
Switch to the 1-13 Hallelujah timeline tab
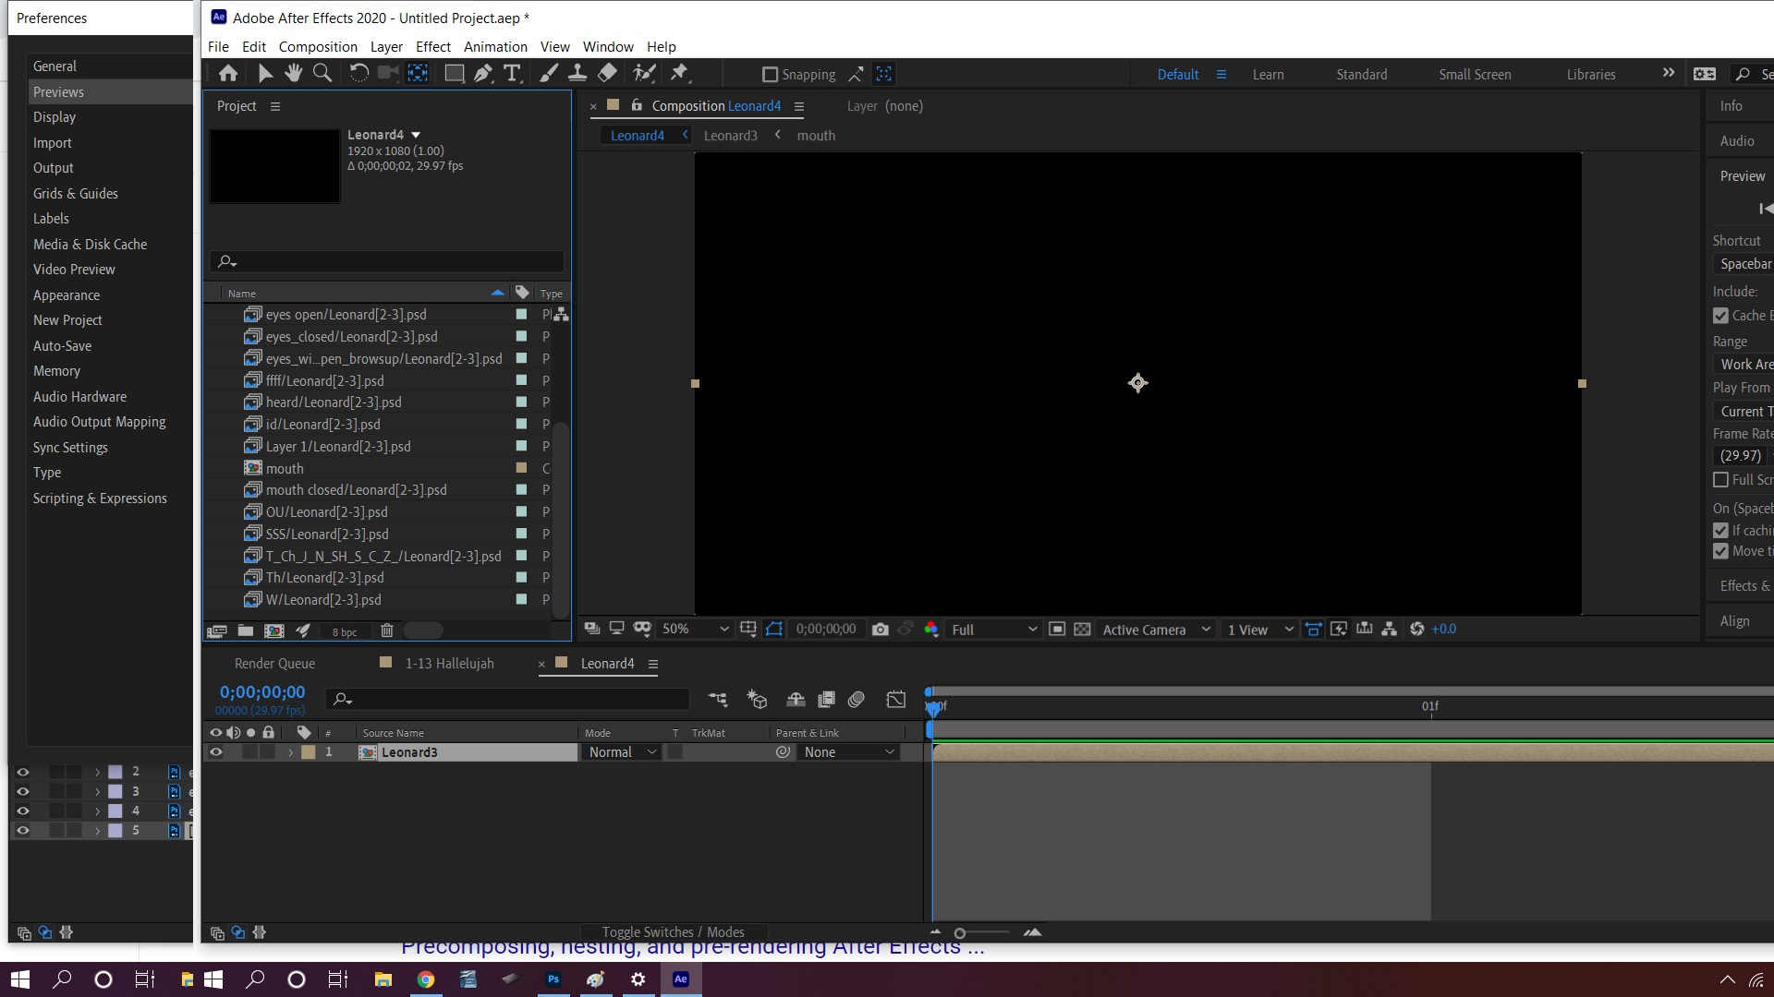pyautogui.click(x=449, y=664)
